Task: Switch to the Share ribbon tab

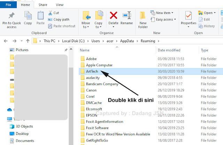Action: [43, 5]
